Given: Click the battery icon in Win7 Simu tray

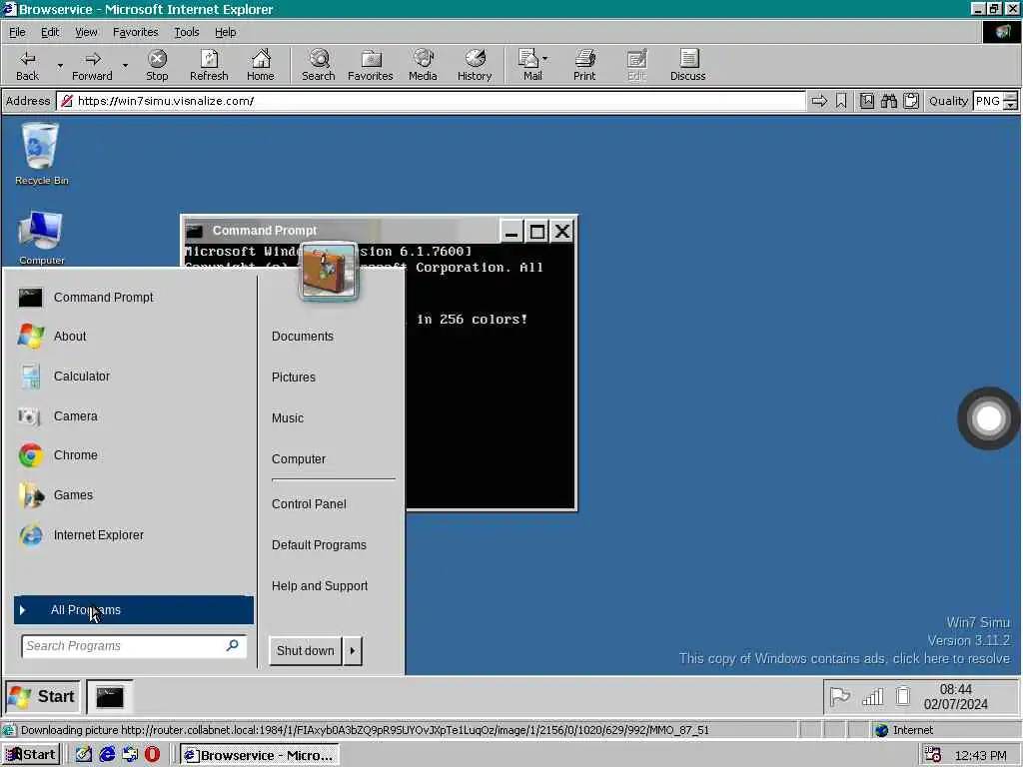Looking at the screenshot, I should [902, 696].
